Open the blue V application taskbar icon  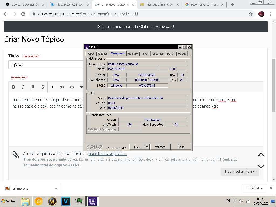66,201
